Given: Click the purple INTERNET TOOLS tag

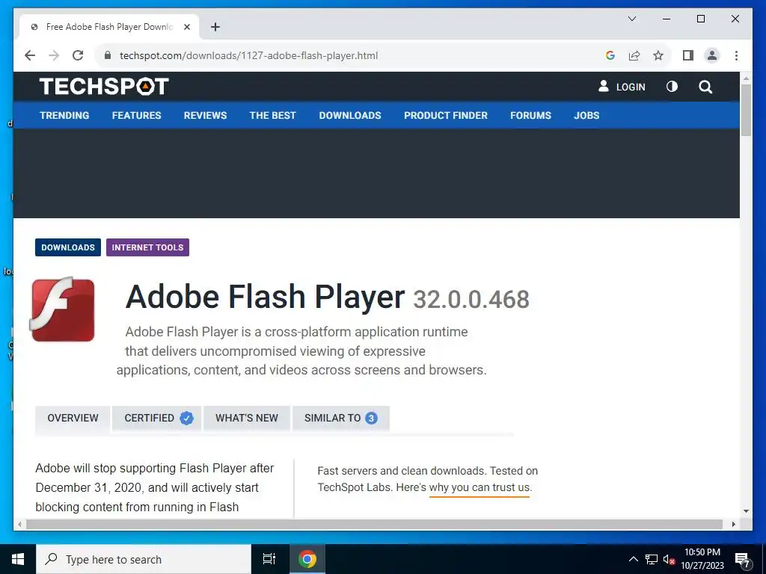Looking at the screenshot, I should [147, 247].
